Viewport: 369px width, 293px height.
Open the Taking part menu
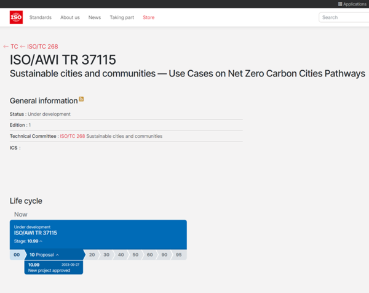122,17
